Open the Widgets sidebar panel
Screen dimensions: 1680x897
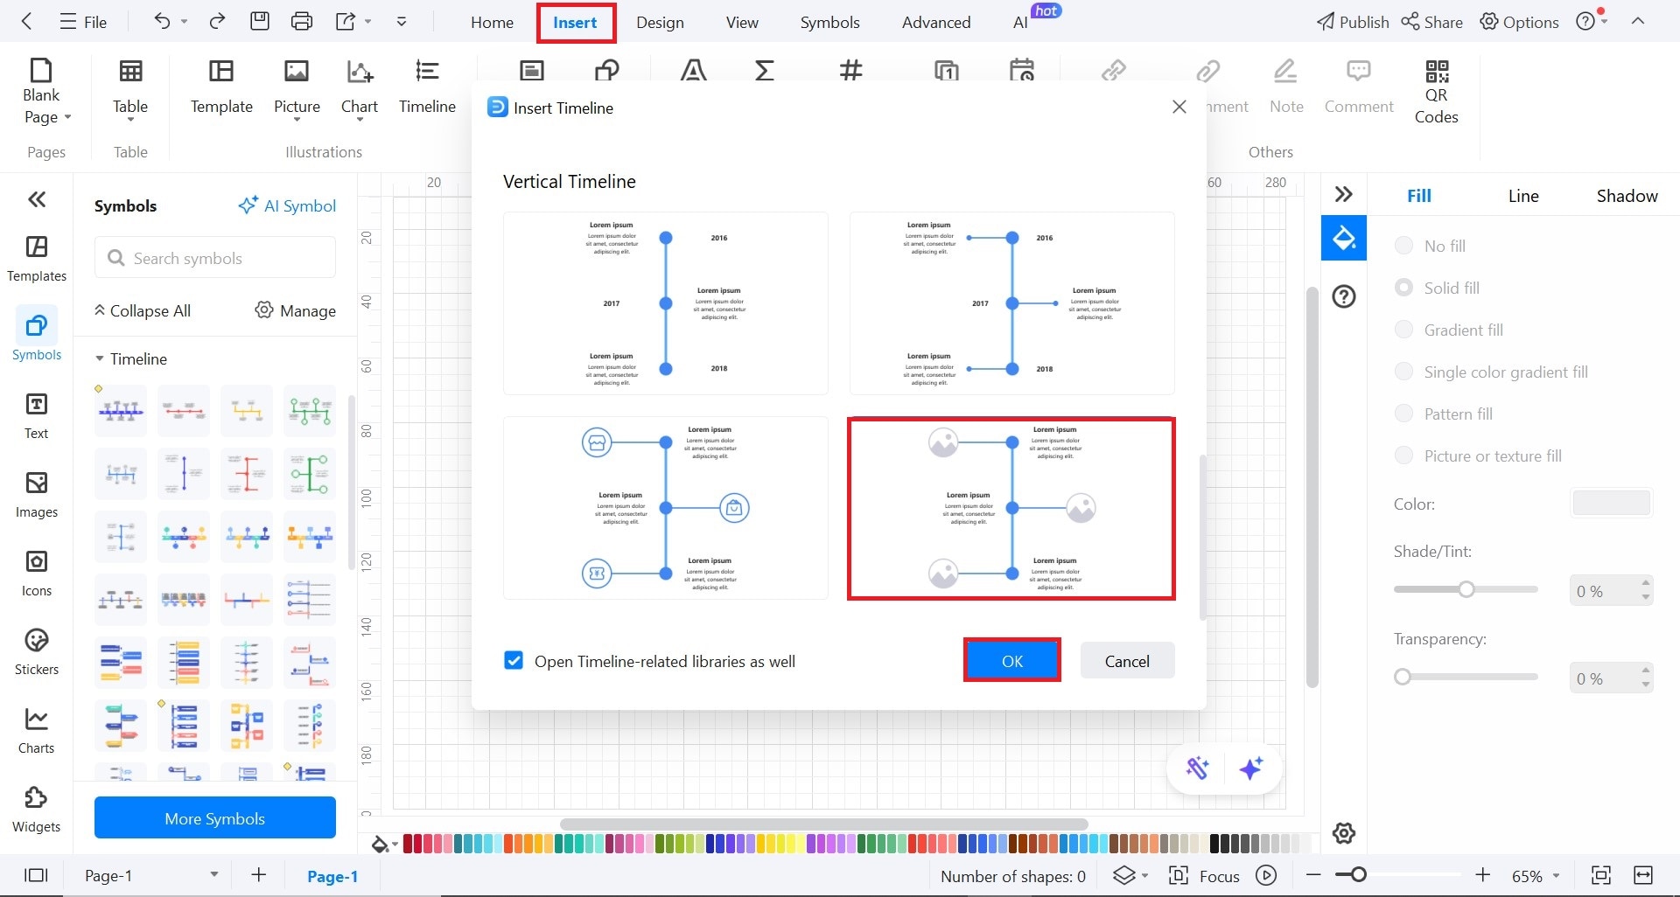click(x=37, y=810)
